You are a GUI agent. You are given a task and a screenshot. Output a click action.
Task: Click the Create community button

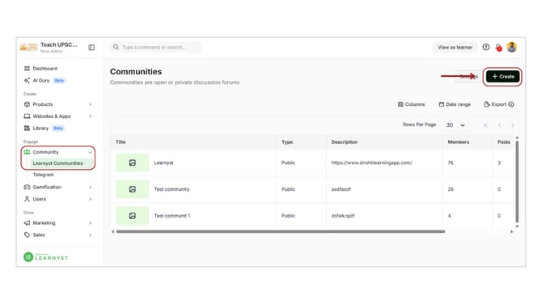(503, 76)
